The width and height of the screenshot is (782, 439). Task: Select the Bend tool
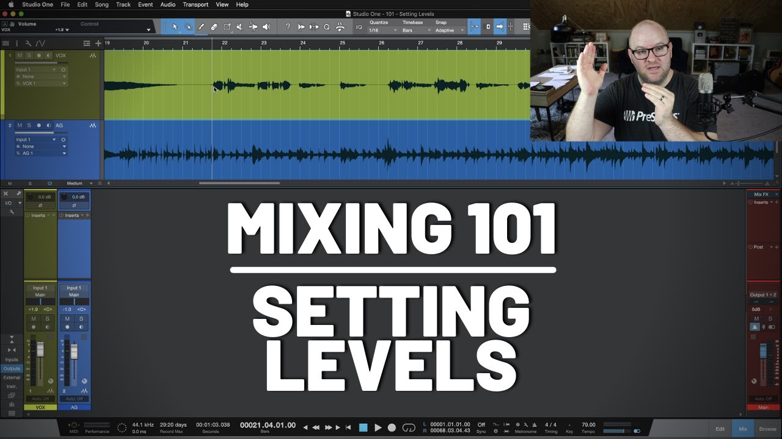coord(253,27)
